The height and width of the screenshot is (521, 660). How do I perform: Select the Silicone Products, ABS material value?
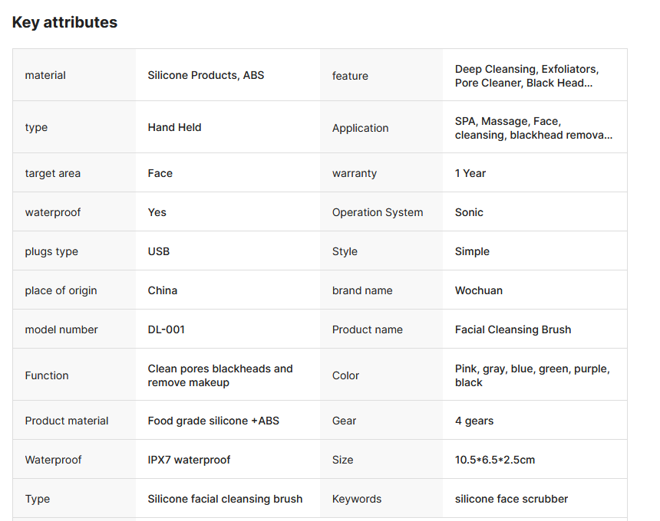coord(206,75)
